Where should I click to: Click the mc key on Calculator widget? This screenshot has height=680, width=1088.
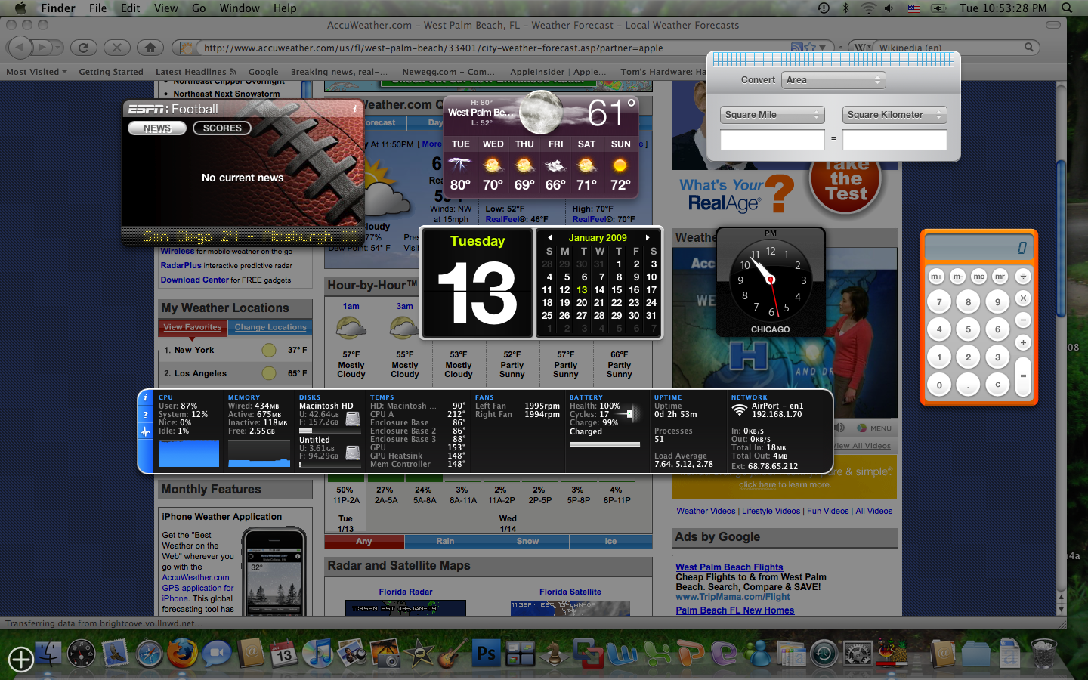(x=978, y=277)
